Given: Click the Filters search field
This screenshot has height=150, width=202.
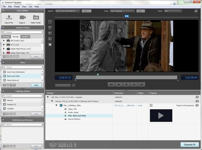Looking at the screenshot, I should [23, 67].
